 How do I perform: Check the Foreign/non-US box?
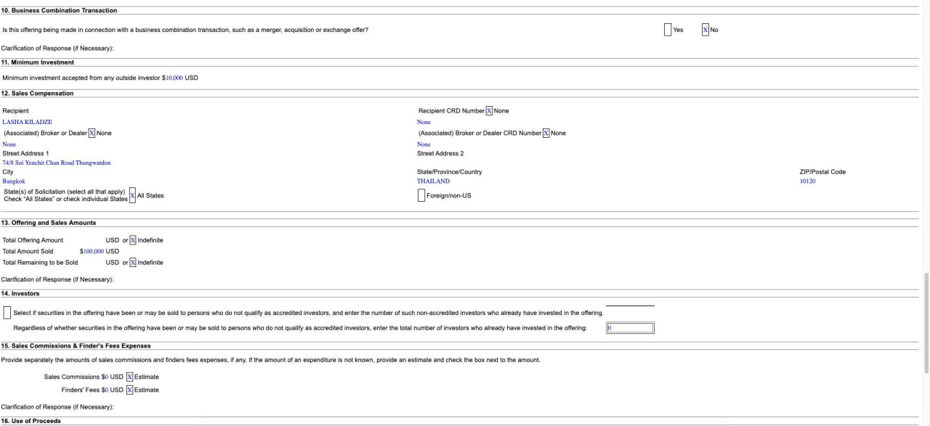(x=421, y=195)
